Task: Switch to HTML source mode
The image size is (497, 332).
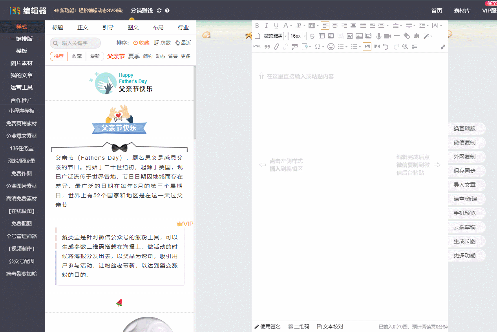Action: click(257, 47)
